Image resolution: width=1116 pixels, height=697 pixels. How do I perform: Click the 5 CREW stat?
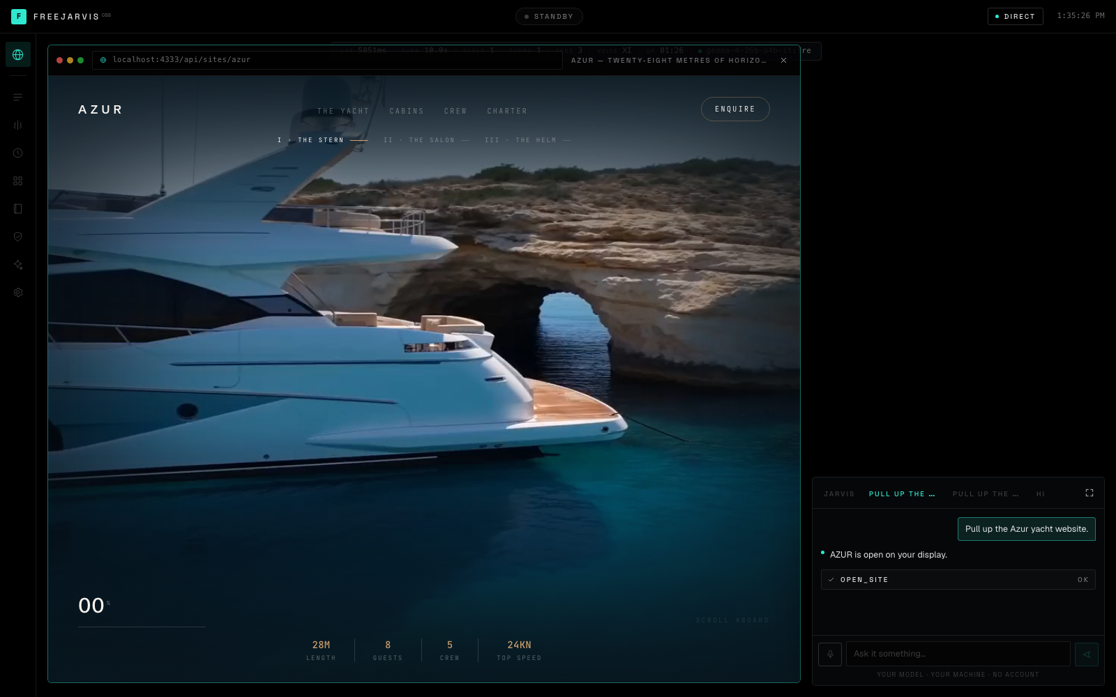tap(450, 650)
